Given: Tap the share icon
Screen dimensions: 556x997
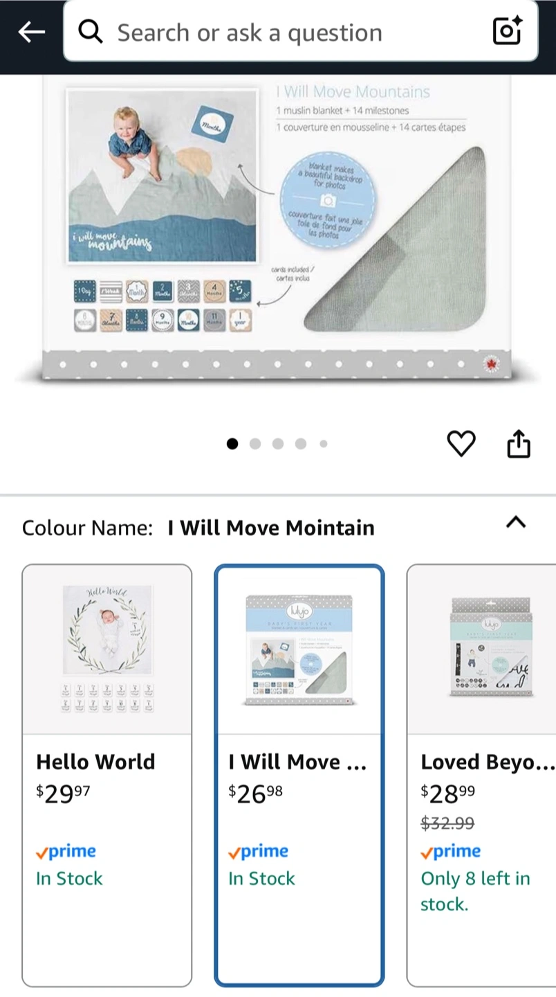Looking at the screenshot, I should 519,444.
